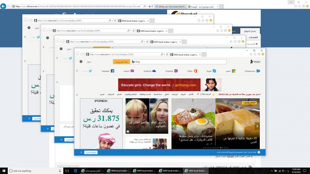
Task: Expand the news categories with left chevron
Action: click(77, 94)
